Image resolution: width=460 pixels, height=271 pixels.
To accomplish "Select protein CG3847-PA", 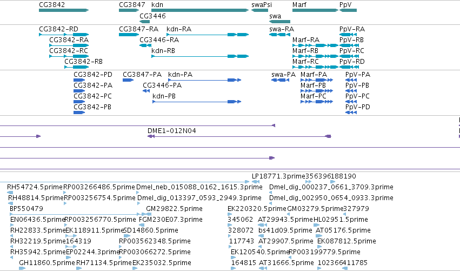I will click(x=128, y=80).
